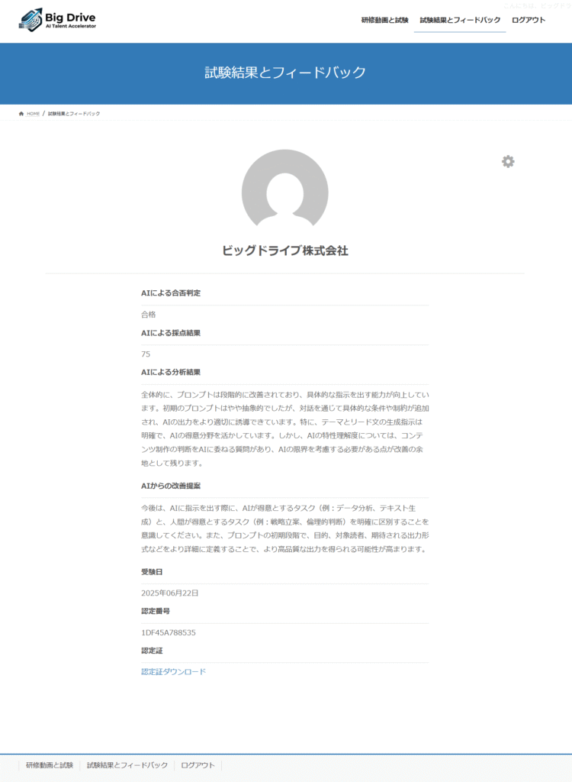This screenshot has width=572, height=782.
Task: Click the result value 合格
Action: (149, 314)
